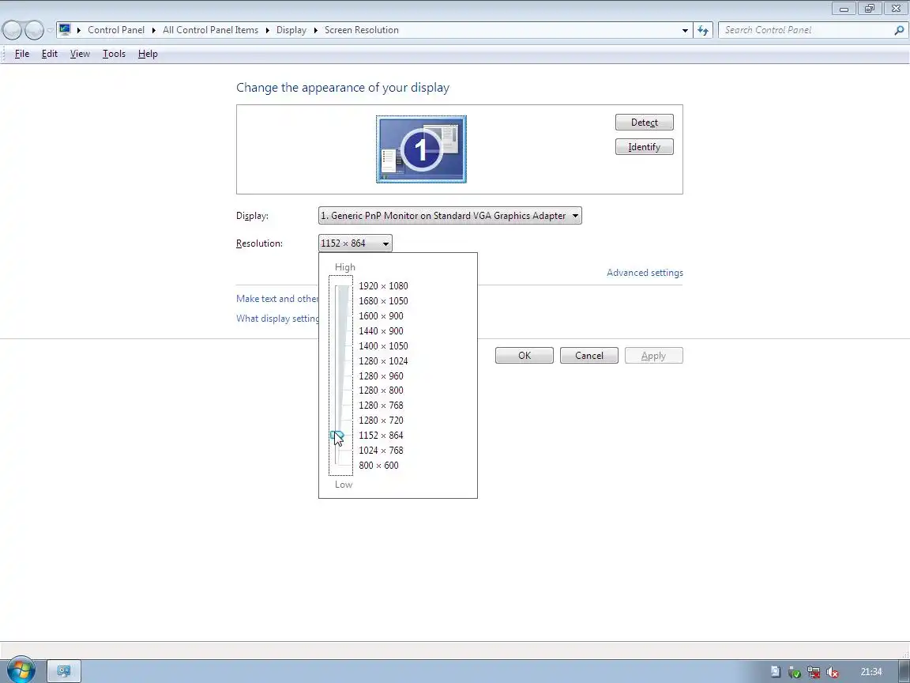The height and width of the screenshot is (683, 910).
Task: Click the address bar Control Panel icon
Action: pos(65,29)
